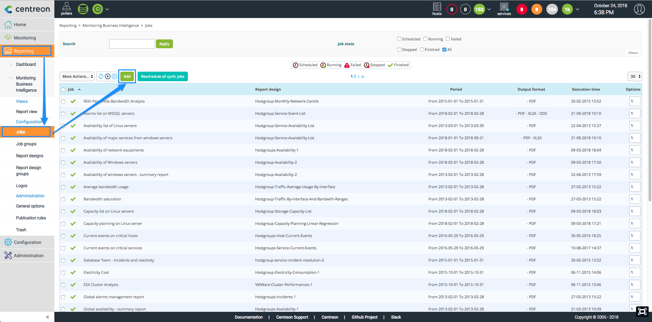Go to Monitoring in the main menu

[x=25, y=38]
